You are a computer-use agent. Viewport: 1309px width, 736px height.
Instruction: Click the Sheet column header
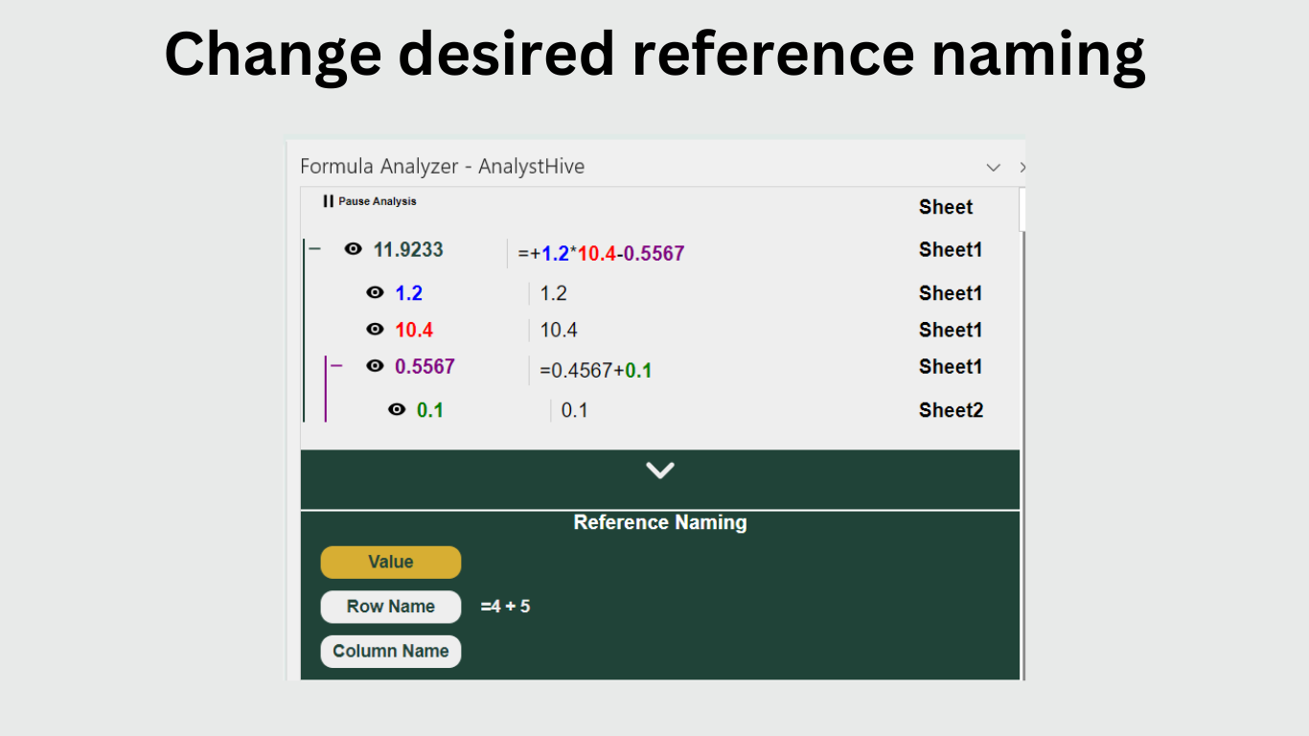(945, 207)
